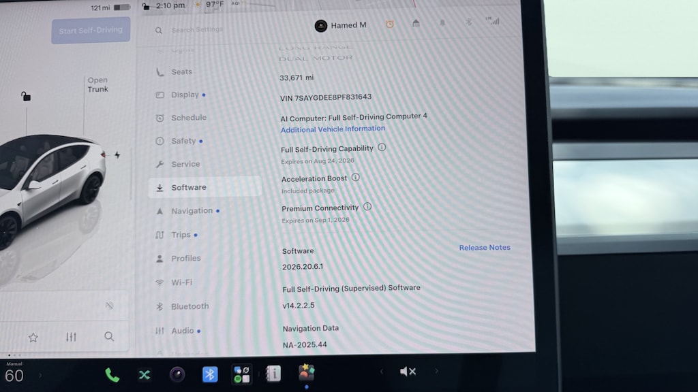Tap the favorites star icon

tap(33, 338)
